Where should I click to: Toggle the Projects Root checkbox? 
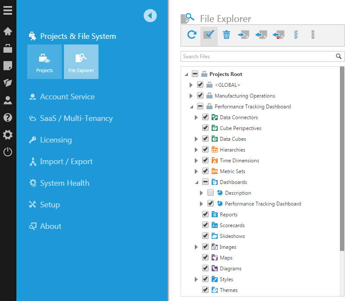point(195,74)
